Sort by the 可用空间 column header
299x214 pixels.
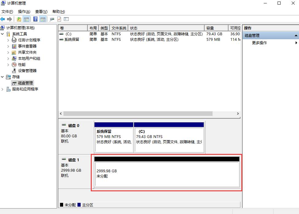(235, 28)
